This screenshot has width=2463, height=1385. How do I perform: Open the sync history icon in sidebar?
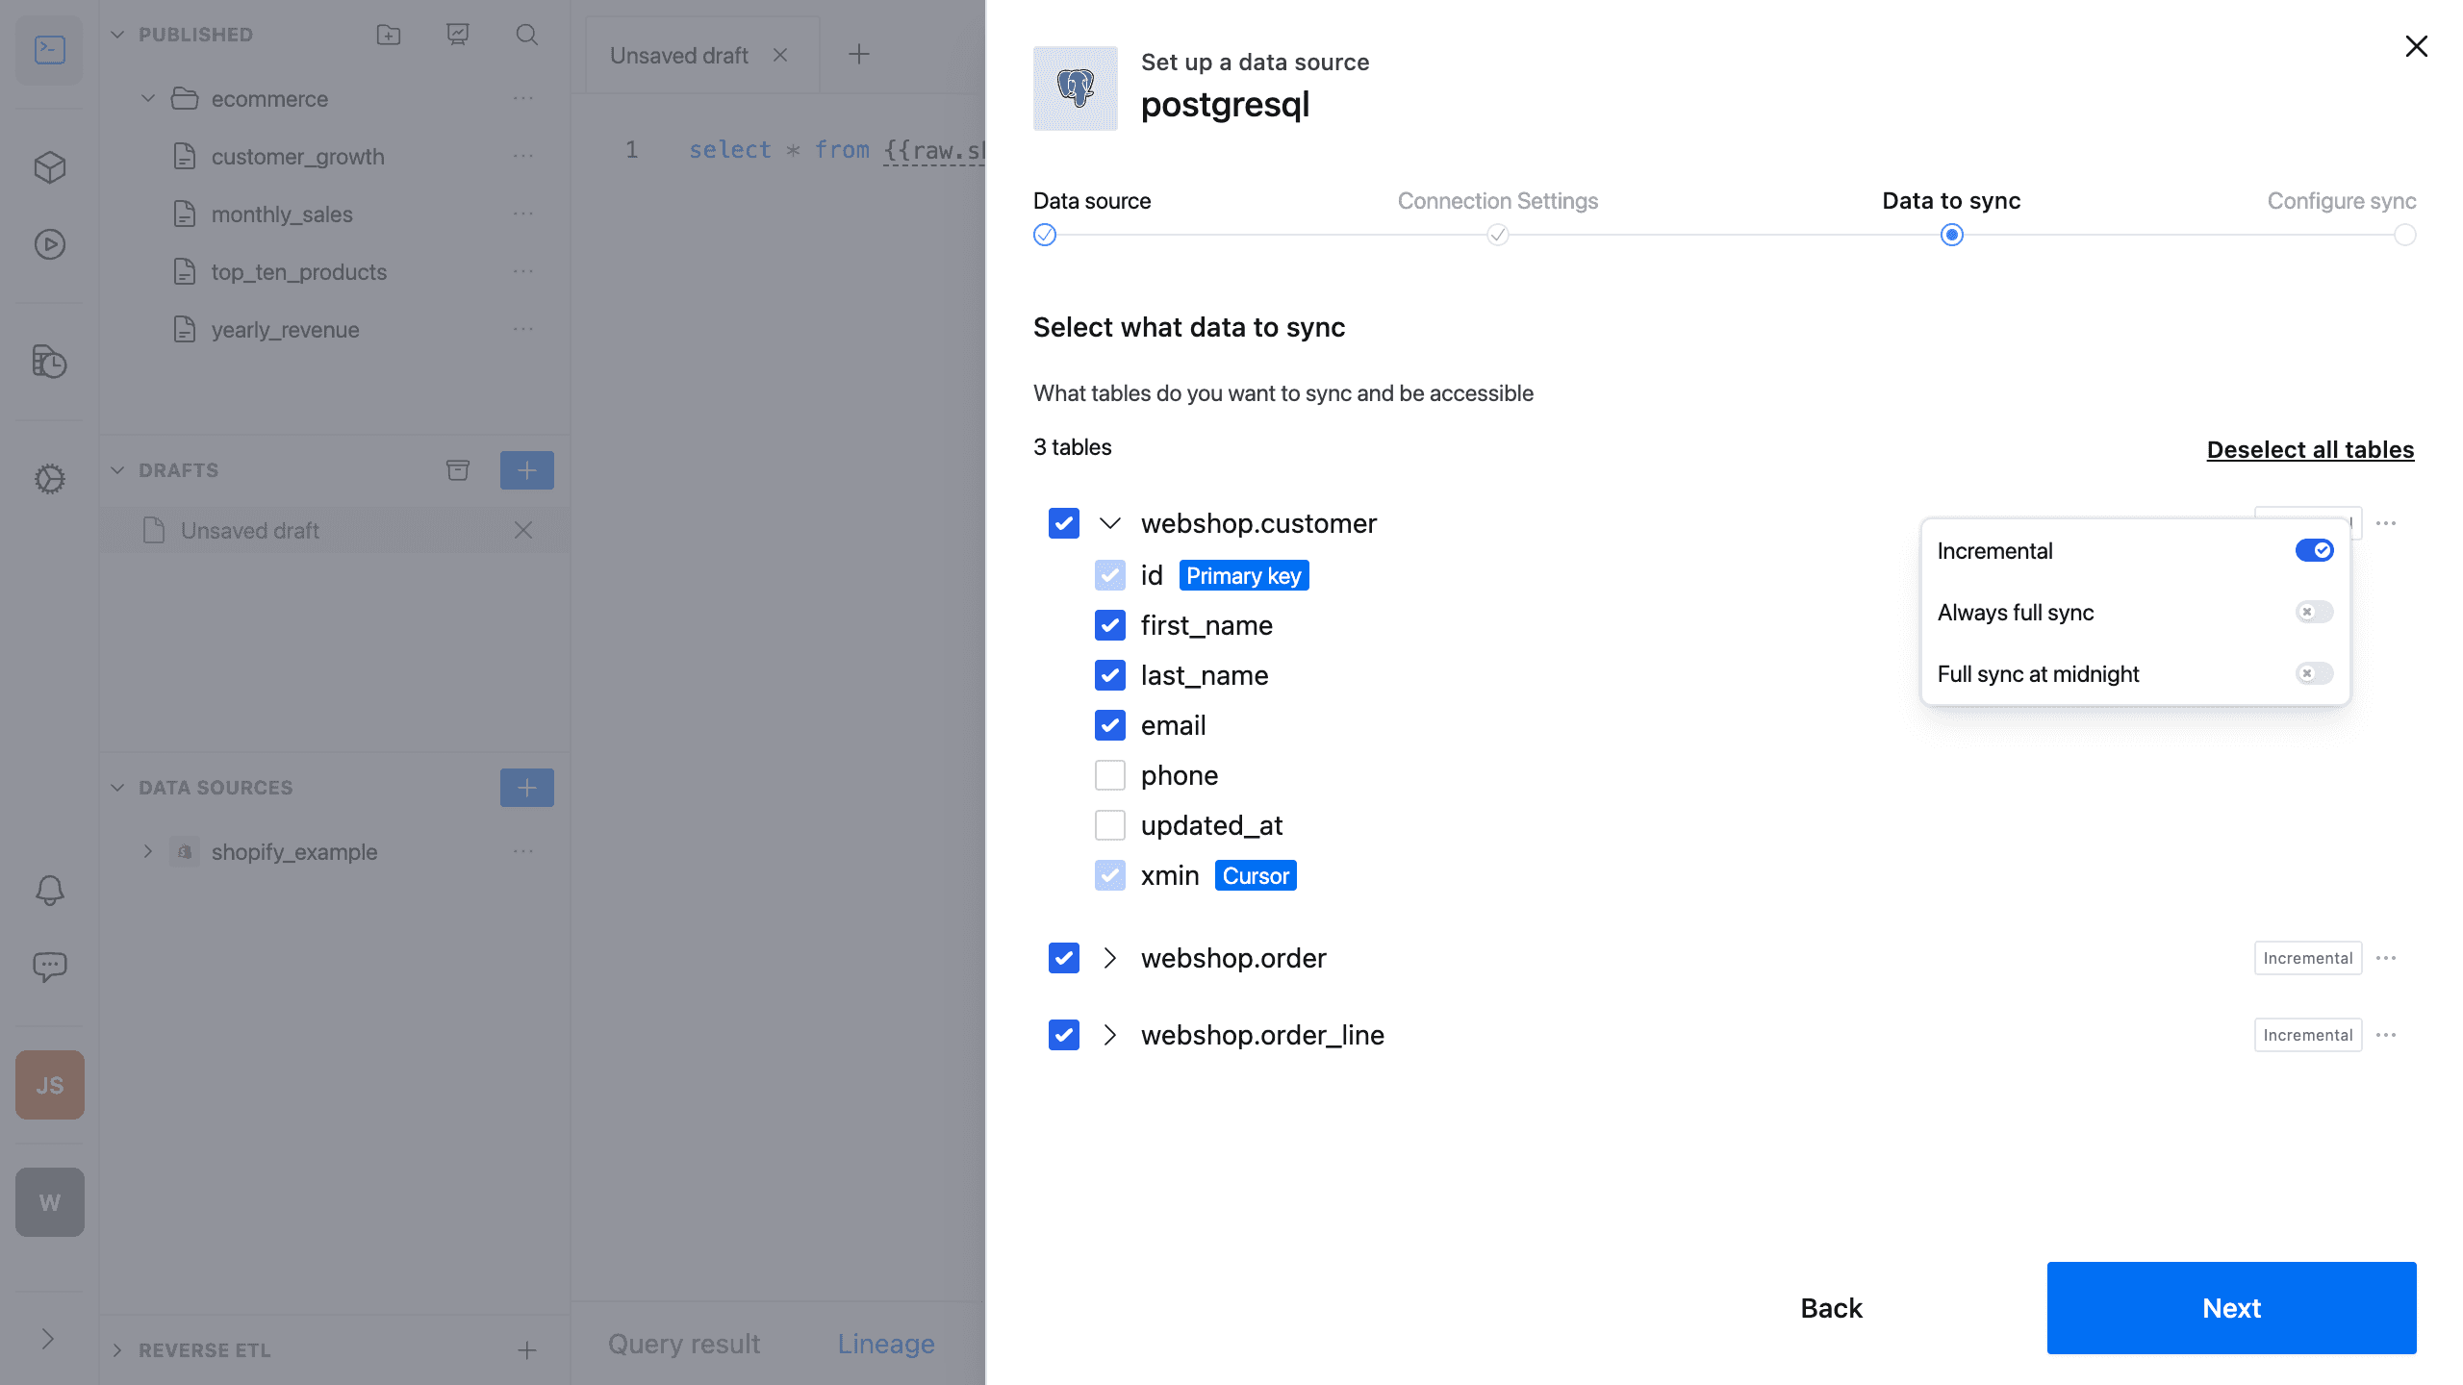(x=49, y=363)
